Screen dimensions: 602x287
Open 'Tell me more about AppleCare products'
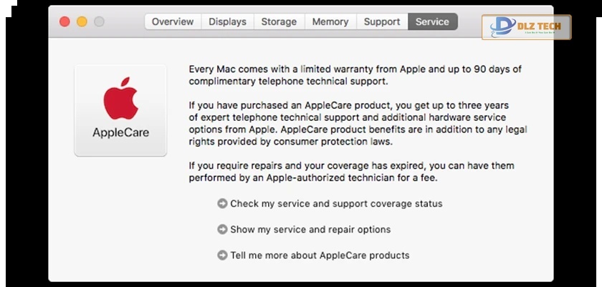320,255
